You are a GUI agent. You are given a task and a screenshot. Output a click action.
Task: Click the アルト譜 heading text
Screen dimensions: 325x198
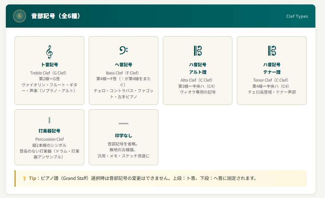pos(198,72)
